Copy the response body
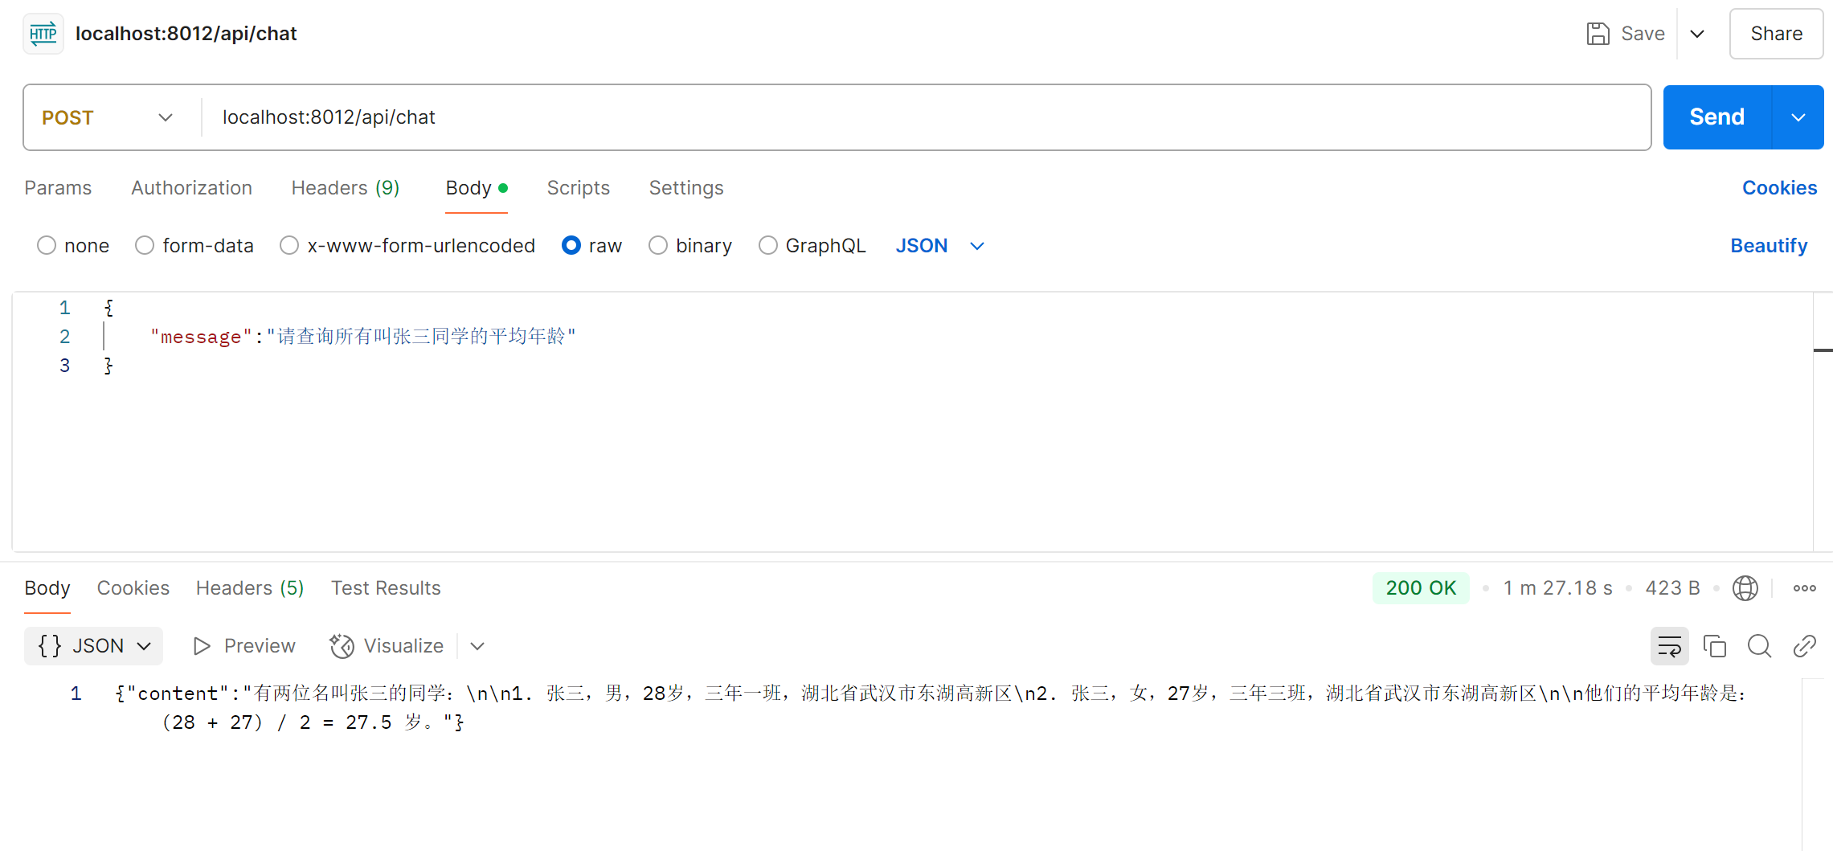 (x=1716, y=645)
